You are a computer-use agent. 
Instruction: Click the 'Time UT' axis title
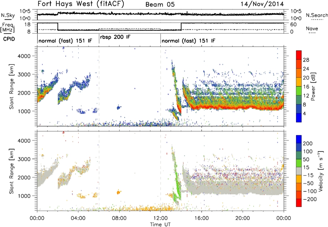coord(160,225)
